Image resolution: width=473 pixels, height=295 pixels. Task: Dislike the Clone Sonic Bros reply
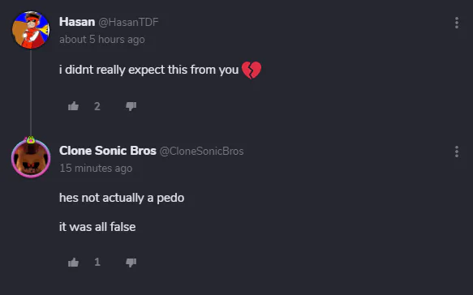point(131,262)
